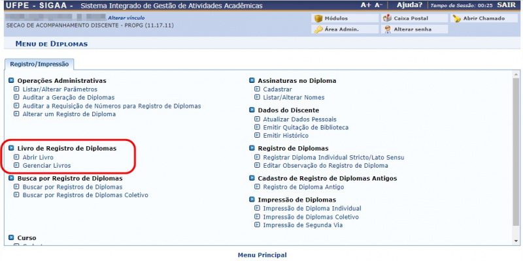Log out with the SAIR link
The height and width of the screenshot is (261, 523).
506,5
